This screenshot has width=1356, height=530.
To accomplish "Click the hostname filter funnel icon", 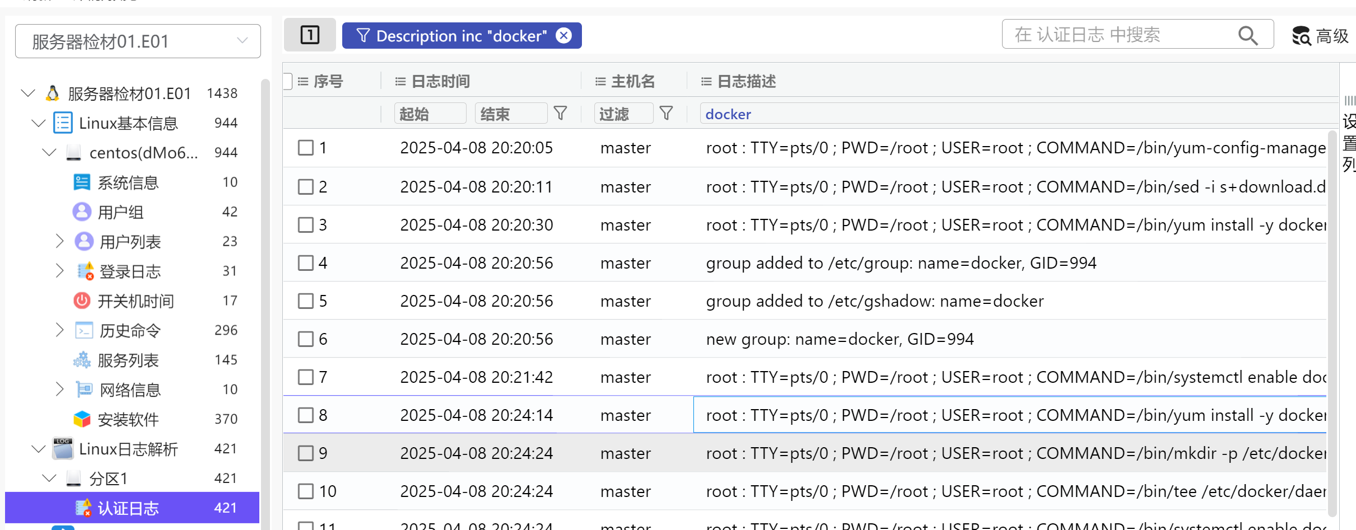I will [x=666, y=114].
